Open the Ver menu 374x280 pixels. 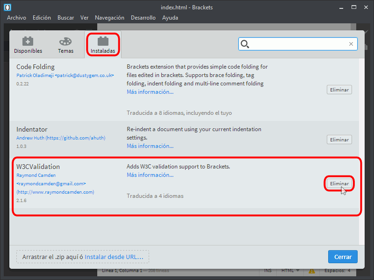pyautogui.click(x=84, y=18)
